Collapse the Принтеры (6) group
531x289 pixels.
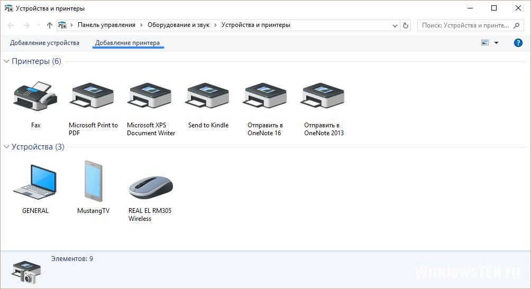click(6, 61)
